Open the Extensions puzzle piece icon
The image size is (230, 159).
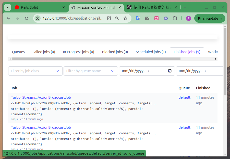(175, 18)
